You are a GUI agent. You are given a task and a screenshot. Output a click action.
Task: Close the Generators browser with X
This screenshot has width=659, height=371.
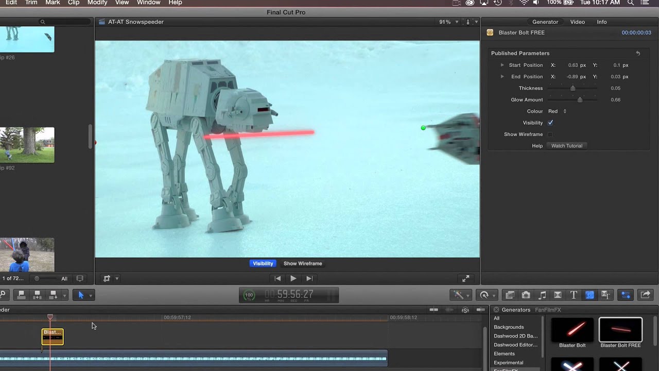pos(496,310)
